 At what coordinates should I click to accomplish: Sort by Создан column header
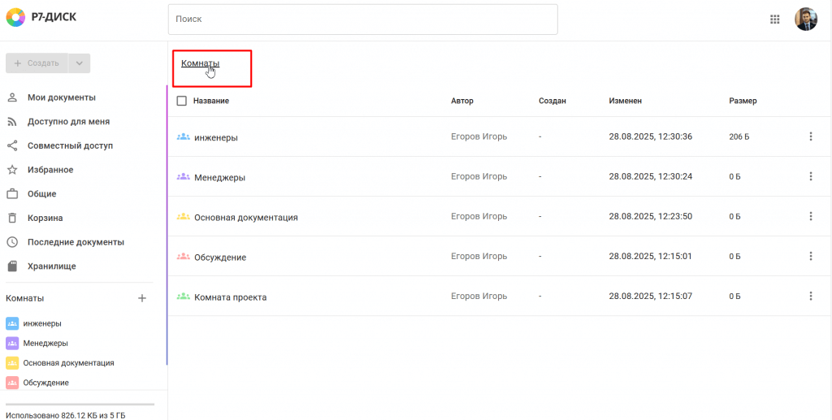[552, 101]
